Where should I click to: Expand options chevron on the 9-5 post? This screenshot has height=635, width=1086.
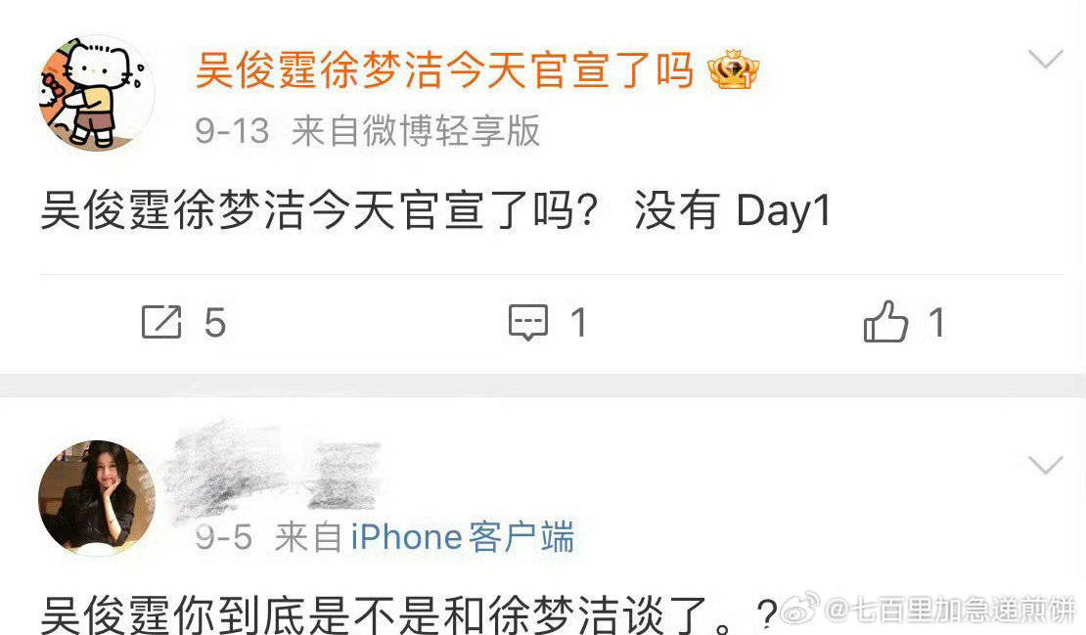click(1045, 465)
